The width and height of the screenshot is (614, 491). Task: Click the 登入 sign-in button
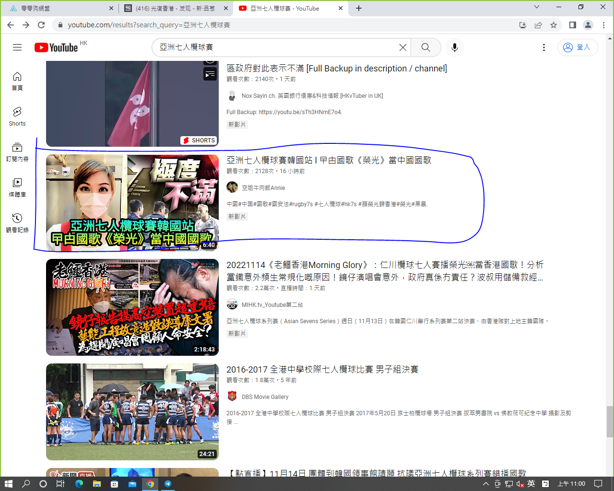click(578, 47)
